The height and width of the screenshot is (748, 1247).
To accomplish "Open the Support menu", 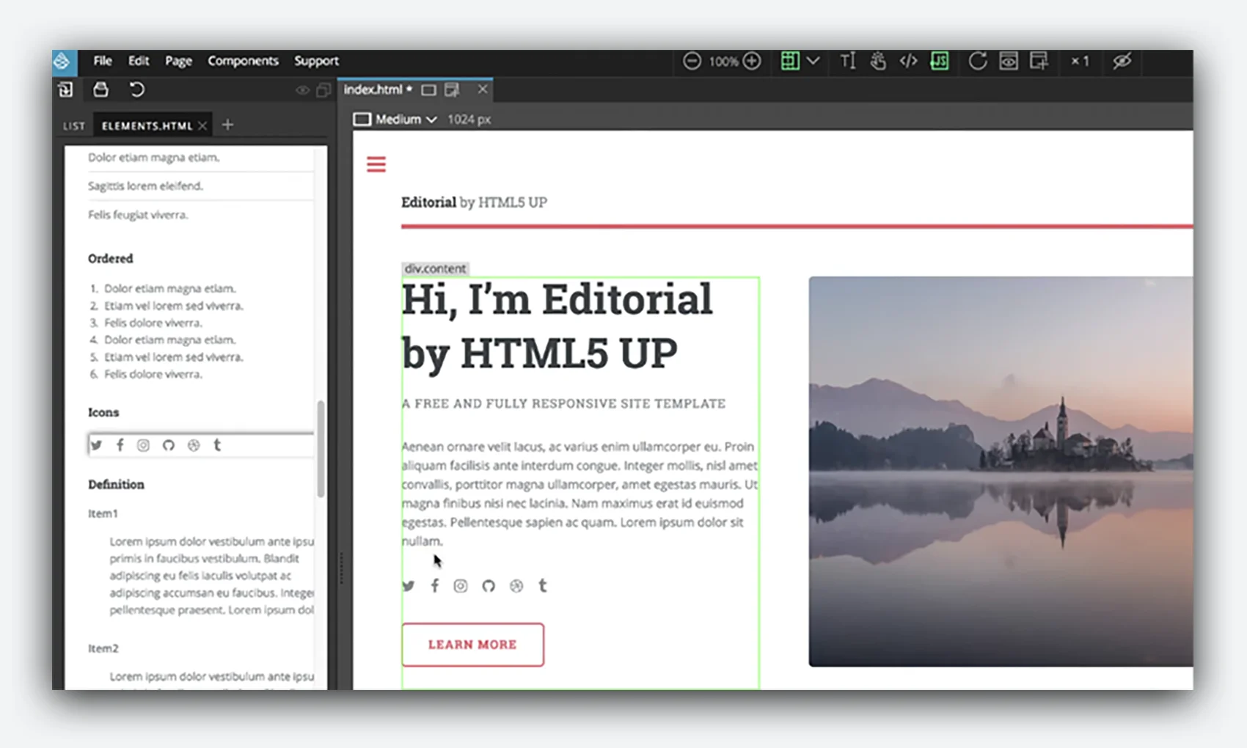I will (x=316, y=61).
